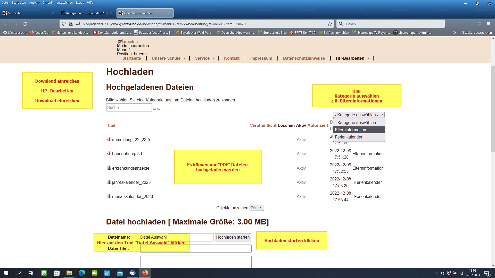Open new tab with plus icon
495x278 pixels.
[x=179, y=13]
